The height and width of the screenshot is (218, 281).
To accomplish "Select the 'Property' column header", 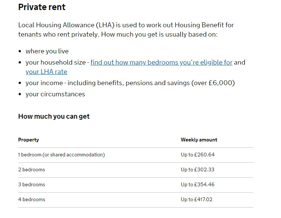I will click(29, 140).
